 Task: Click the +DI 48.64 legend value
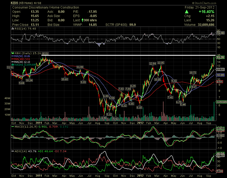[45, 151]
